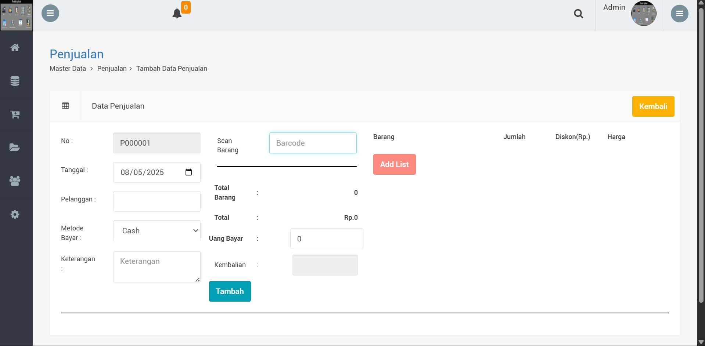Go to Master Data breadcrumb

point(68,69)
